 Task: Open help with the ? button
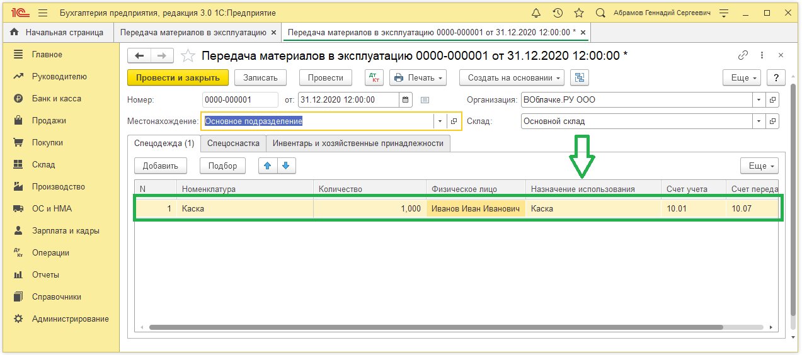coord(776,77)
